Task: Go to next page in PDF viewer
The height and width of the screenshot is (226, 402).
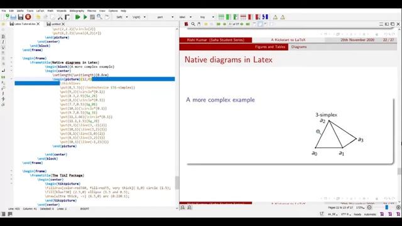Action: tap(242, 24)
